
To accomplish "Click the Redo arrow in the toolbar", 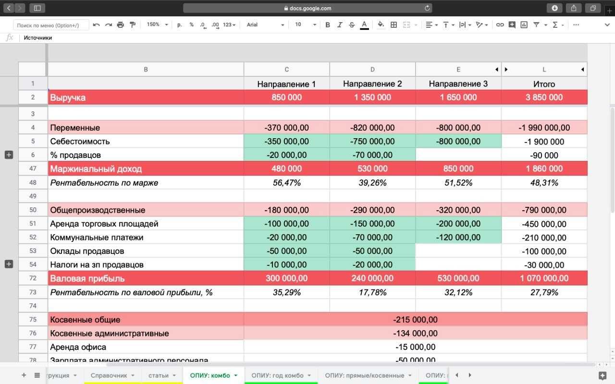I will (x=109, y=24).
